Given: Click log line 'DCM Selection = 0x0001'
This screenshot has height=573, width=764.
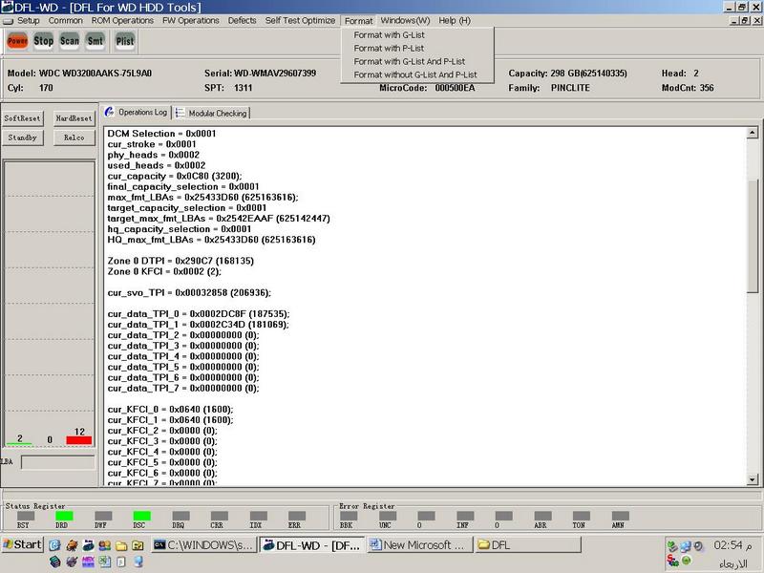Looking at the screenshot, I should click(x=161, y=134).
